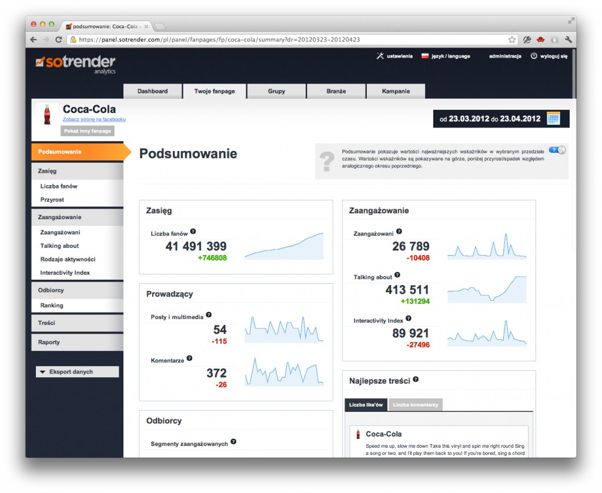This screenshot has height=493, width=602.
Task: Open the calendar date picker icon
Action: [553, 118]
